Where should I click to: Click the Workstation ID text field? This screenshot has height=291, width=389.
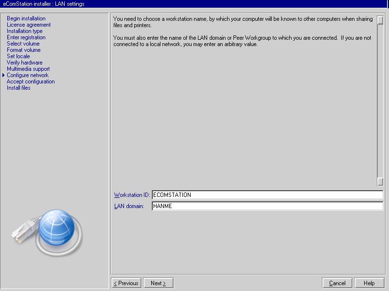click(x=267, y=195)
